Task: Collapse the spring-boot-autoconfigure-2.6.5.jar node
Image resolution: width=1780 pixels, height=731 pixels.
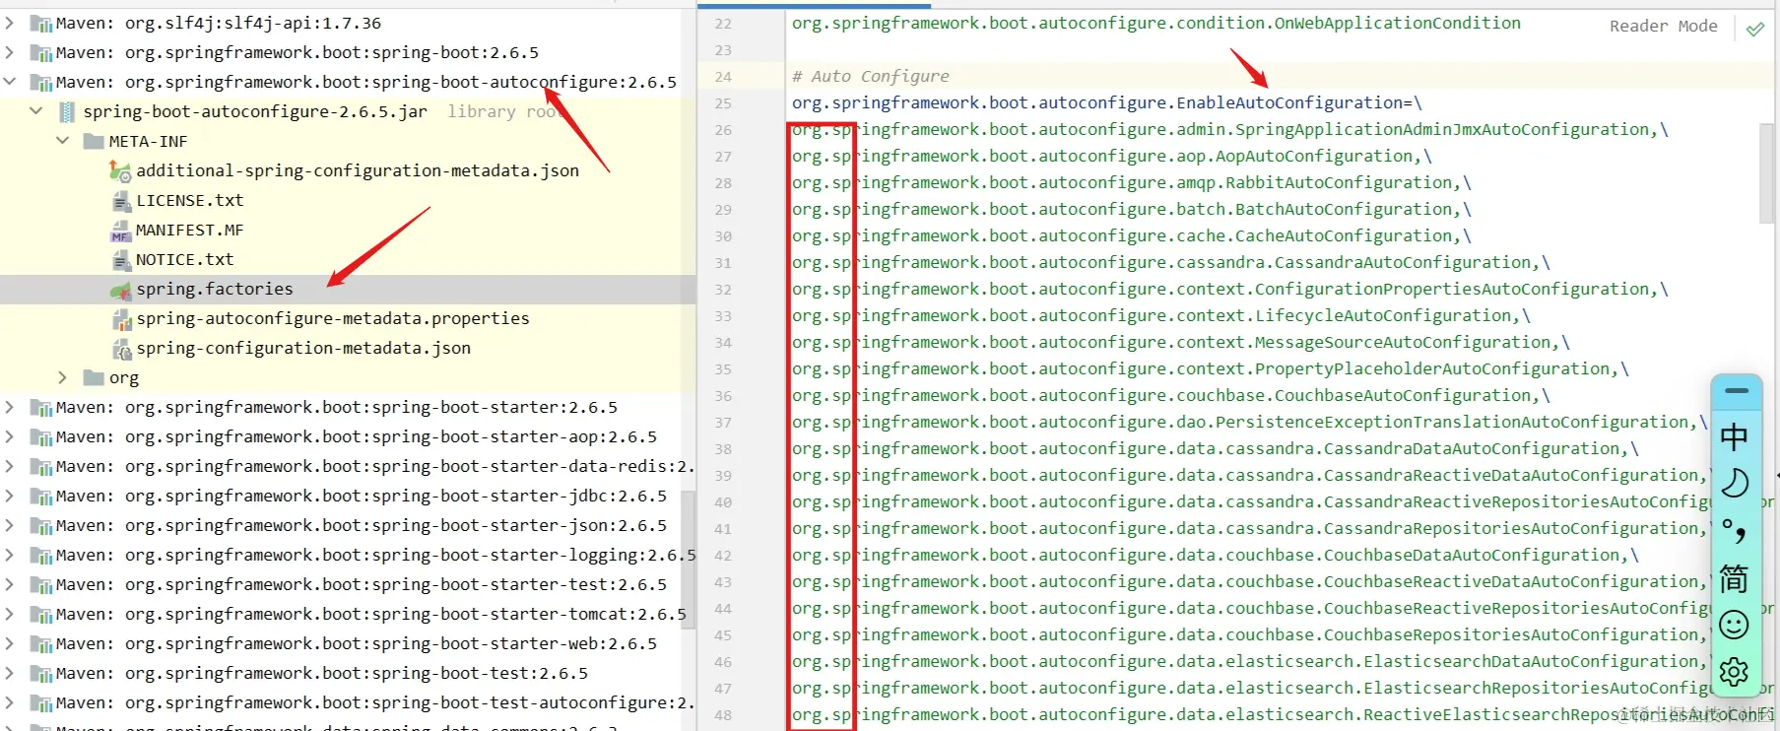Action: point(36,111)
